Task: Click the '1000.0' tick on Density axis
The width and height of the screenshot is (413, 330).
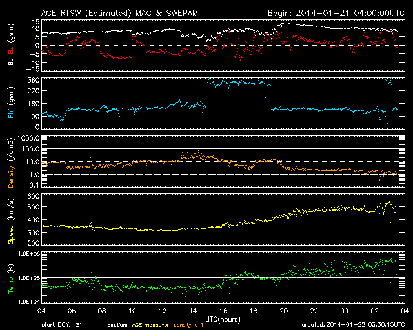Action: 29,138
